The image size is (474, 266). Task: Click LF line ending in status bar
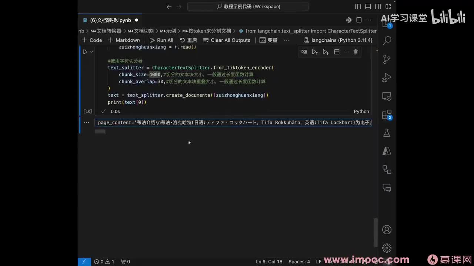(318, 262)
